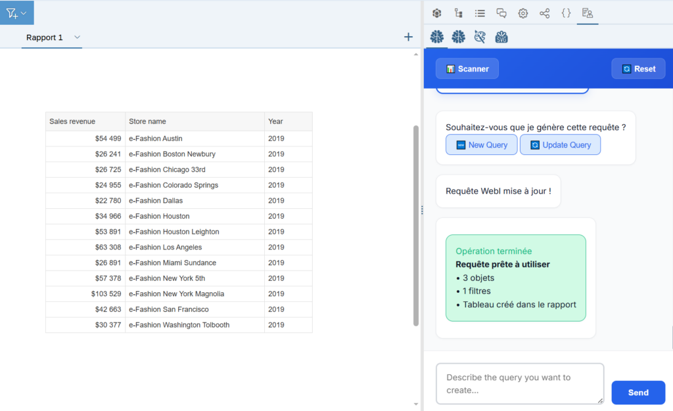Click the share icon

coord(544,13)
